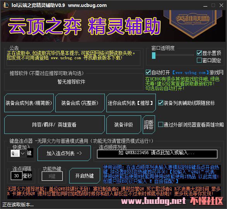Open 装备合成(完整版) button
The width and height of the screenshot is (227, 209).
80,103
